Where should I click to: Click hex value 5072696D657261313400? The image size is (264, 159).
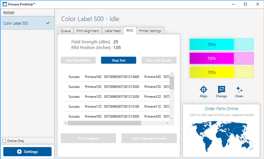coord(121,77)
